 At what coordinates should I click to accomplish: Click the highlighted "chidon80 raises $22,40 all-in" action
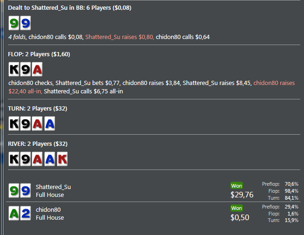(274, 83)
